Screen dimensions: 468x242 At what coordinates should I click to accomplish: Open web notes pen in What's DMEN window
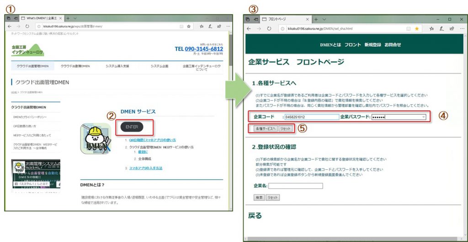[210, 26]
